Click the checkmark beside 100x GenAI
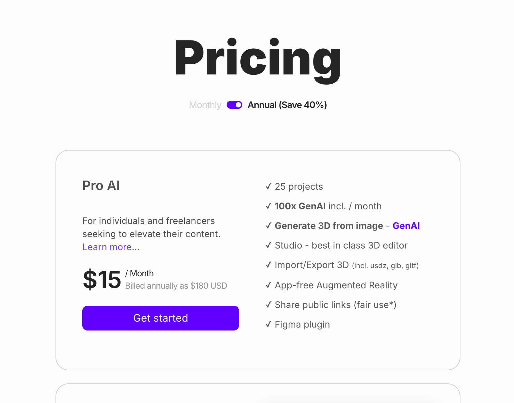The height and width of the screenshot is (403, 514). [268, 206]
